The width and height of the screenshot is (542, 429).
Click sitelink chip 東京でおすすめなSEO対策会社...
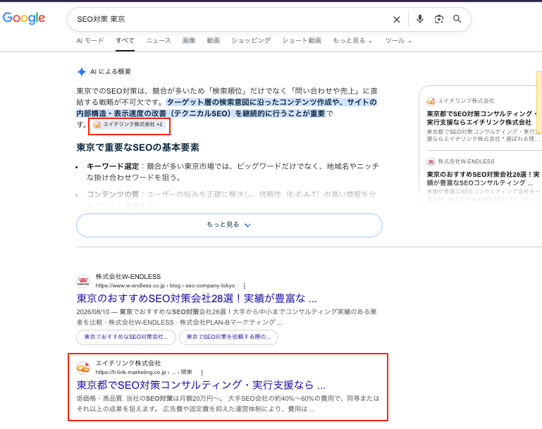click(x=126, y=337)
